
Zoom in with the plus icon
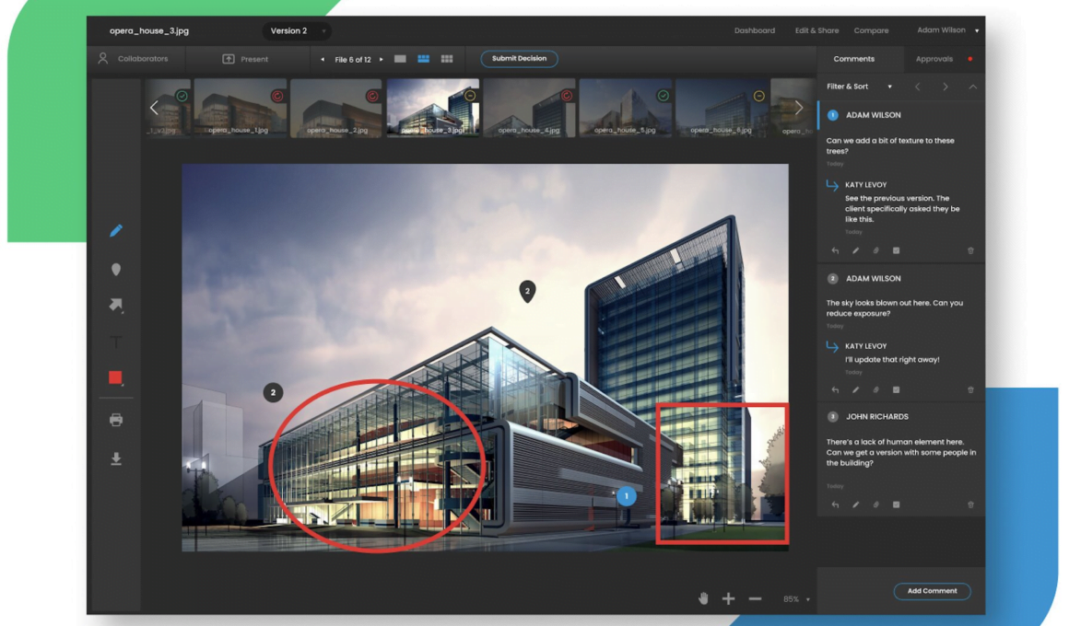tap(728, 598)
